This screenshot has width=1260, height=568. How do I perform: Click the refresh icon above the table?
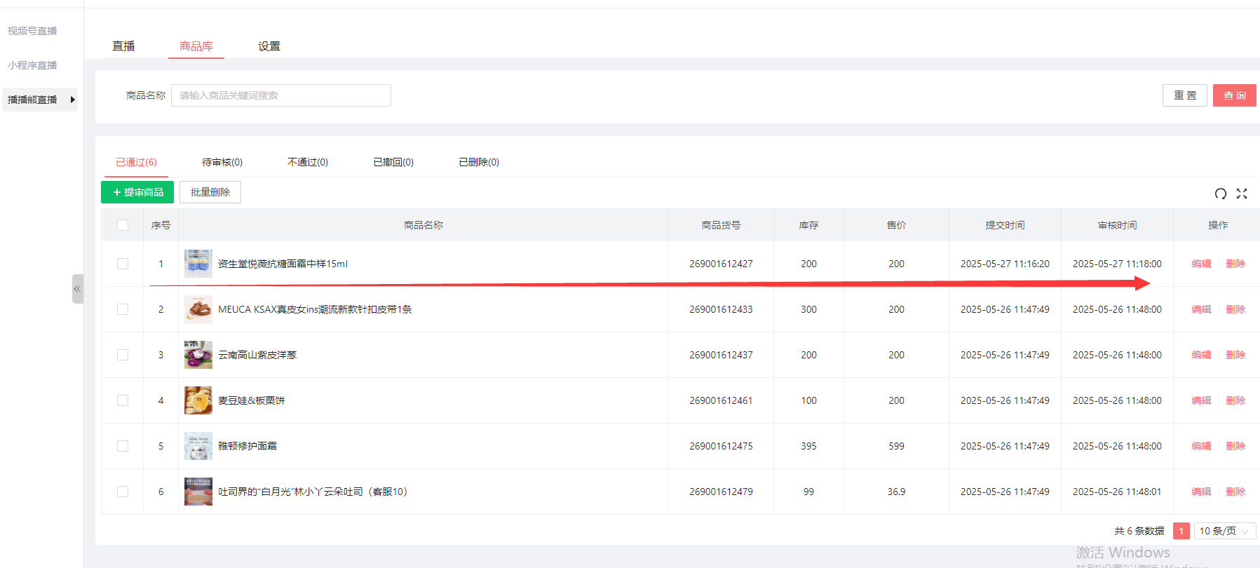point(1221,194)
